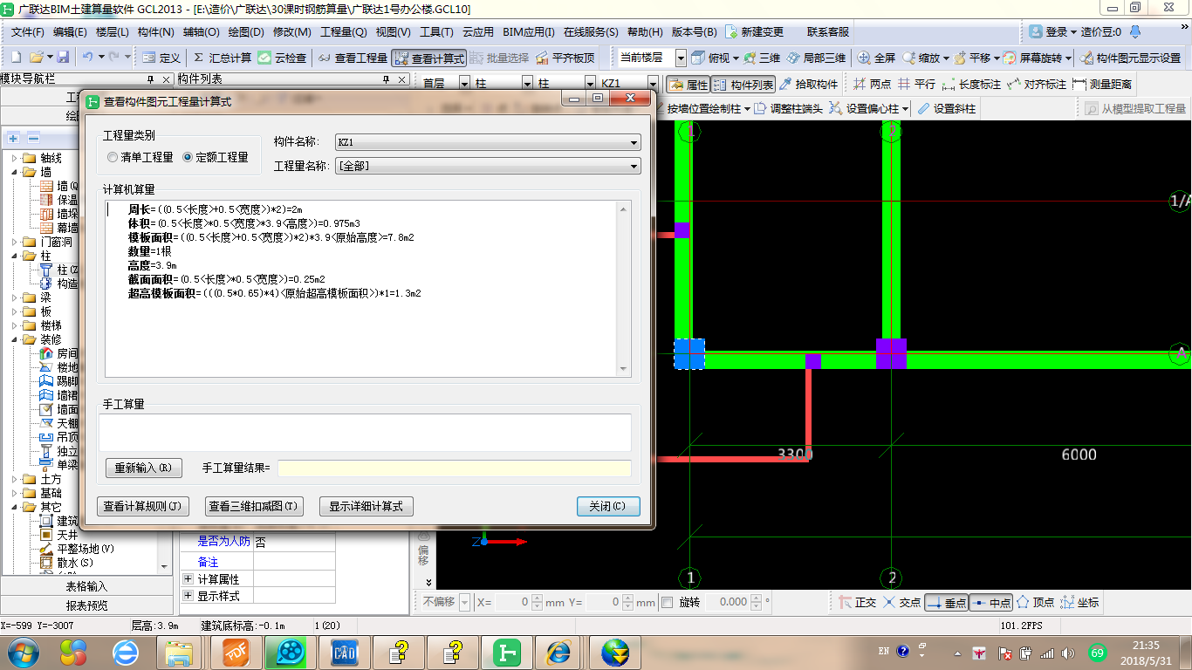Click the 关闭(C) button

(x=608, y=506)
